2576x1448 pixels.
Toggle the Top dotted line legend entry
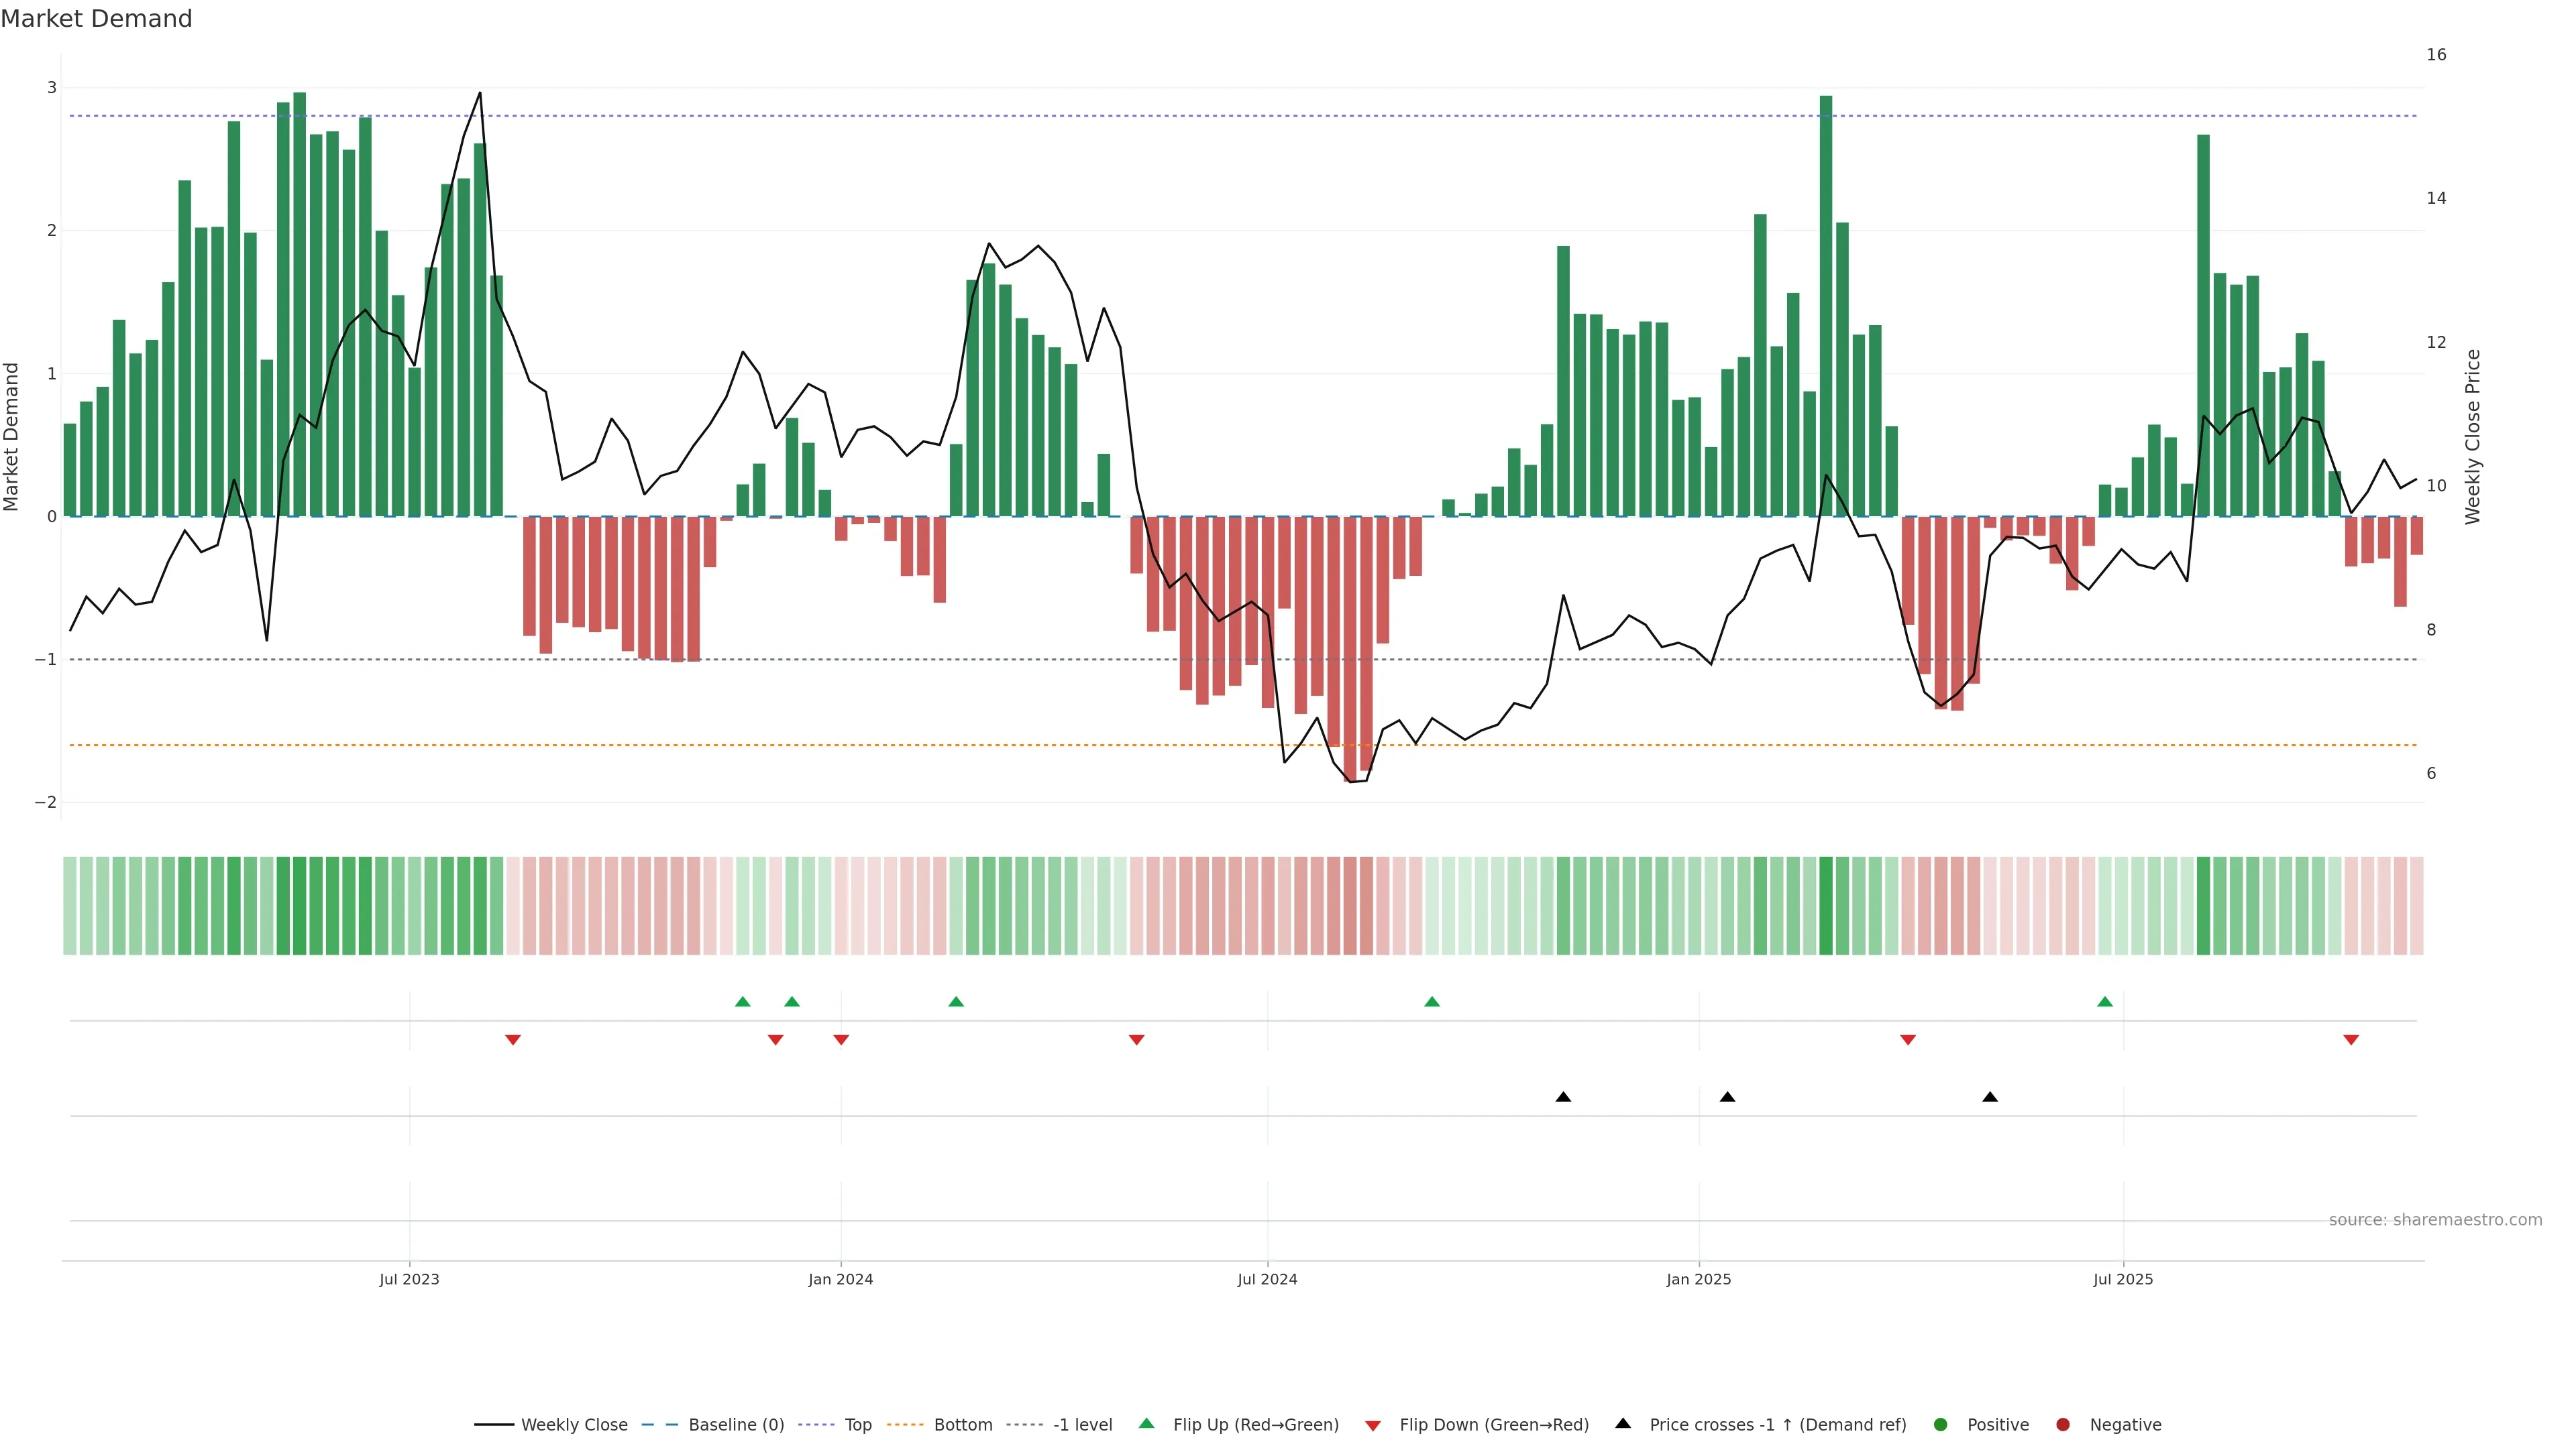(857, 1424)
